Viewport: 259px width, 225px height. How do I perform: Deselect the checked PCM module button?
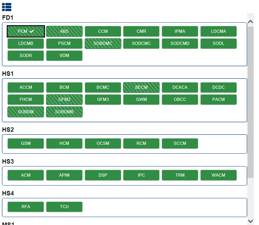pyautogui.click(x=26, y=31)
